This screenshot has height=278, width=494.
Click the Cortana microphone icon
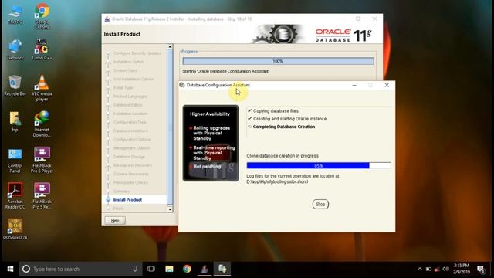click(135, 269)
